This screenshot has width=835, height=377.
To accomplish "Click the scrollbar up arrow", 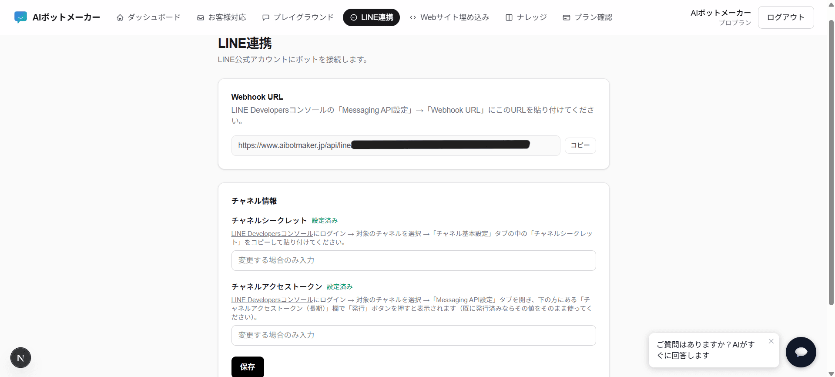I will (831, 4).
